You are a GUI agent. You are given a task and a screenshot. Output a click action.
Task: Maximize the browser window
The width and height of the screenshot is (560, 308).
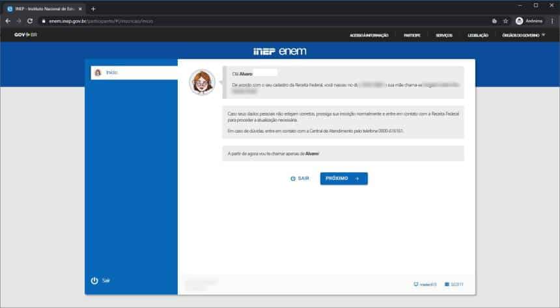tap(536, 5)
